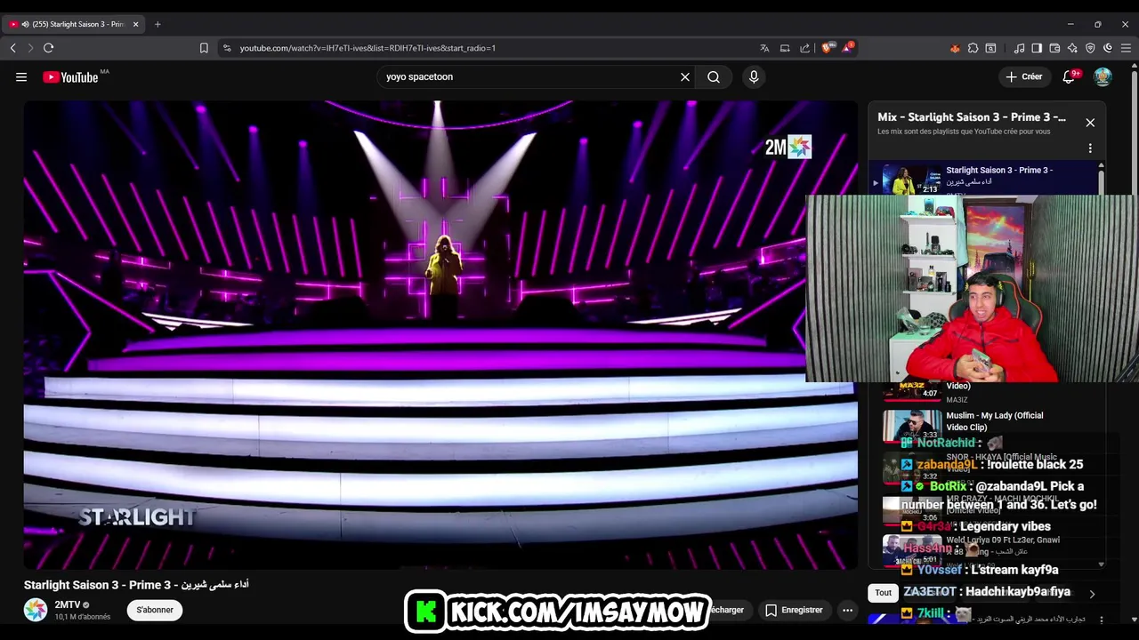Open the browser main menu
Screen dimensions: 1139x640
[x=1126, y=48]
